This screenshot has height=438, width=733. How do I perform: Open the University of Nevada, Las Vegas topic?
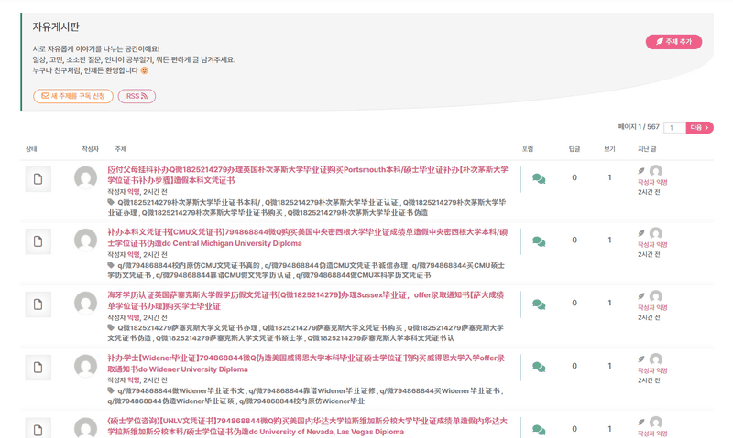pyautogui.click(x=308, y=426)
